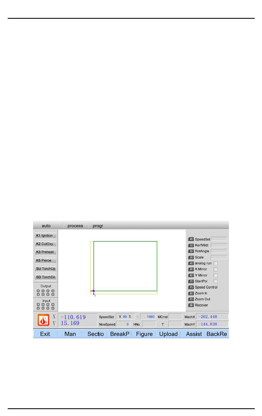The width and height of the screenshot is (262, 416).
Task: Click the 1 key icon beside KerfWidt
Action: [x=191, y=245]
